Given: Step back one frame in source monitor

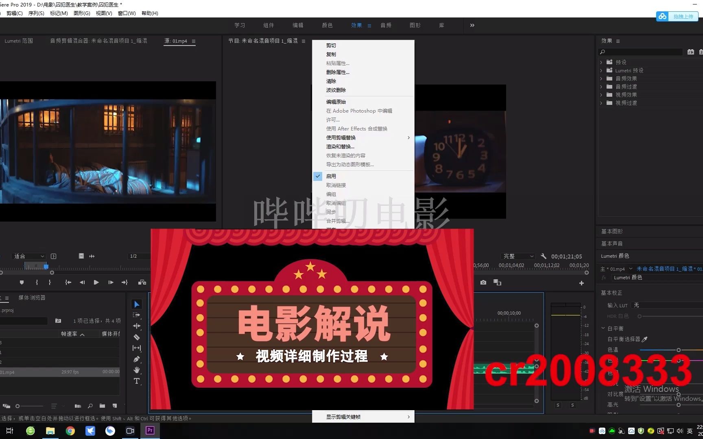Looking at the screenshot, I should click(82, 282).
